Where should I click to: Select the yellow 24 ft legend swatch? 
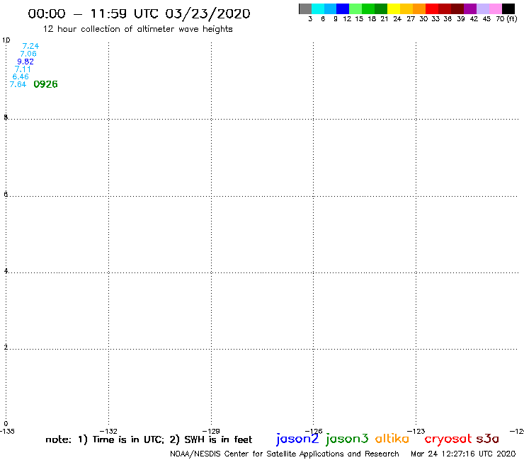(x=394, y=8)
